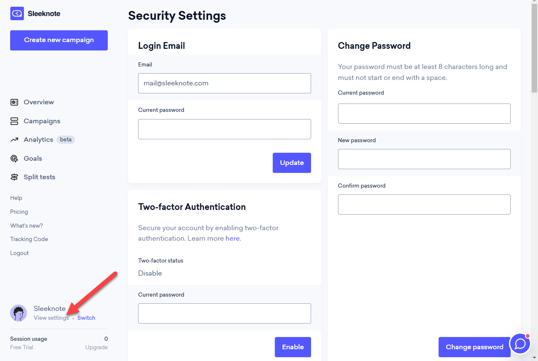The width and height of the screenshot is (538, 361).
Task: Click the Upgrade plan link
Action: 96,348
